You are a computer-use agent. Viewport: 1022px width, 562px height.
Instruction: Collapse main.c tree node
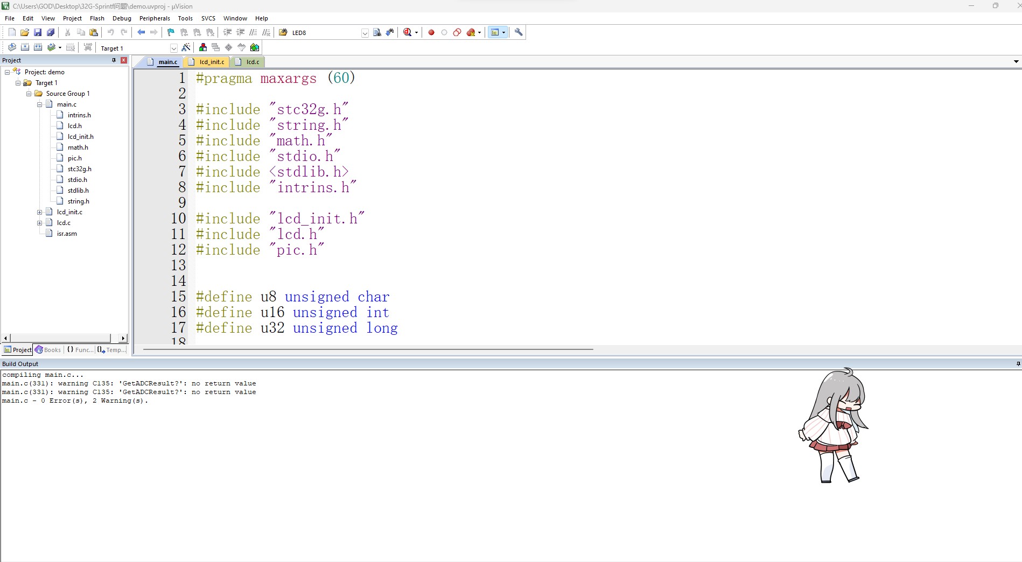pyautogui.click(x=39, y=104)
